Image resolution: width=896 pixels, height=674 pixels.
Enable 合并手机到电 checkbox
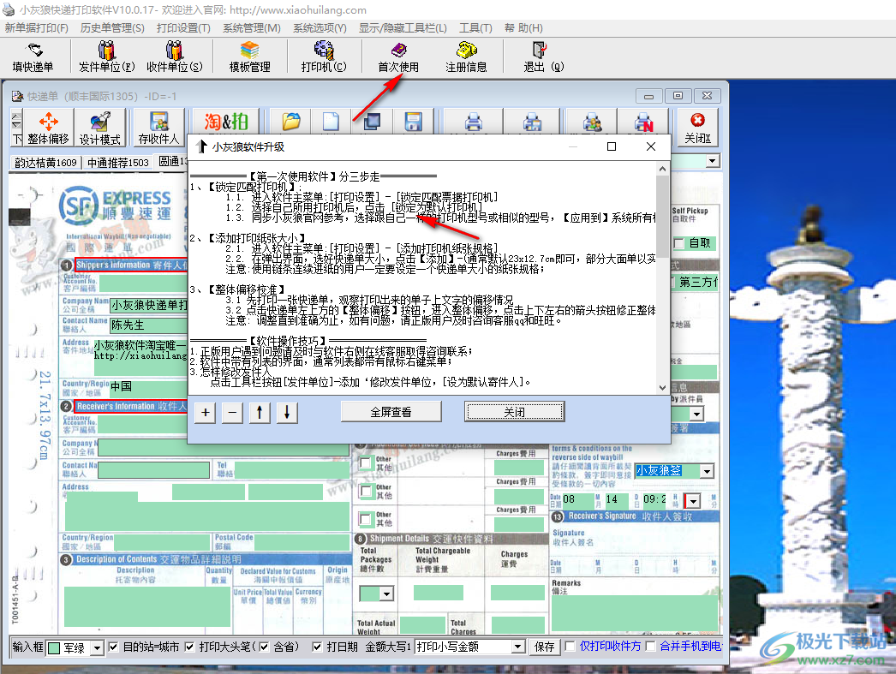pyautogui.click(x=650, y=646)
